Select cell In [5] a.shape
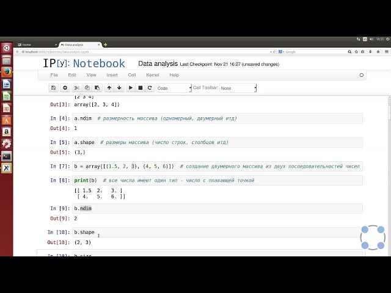This screenshot has width=391, height=293. click(217, 142)
